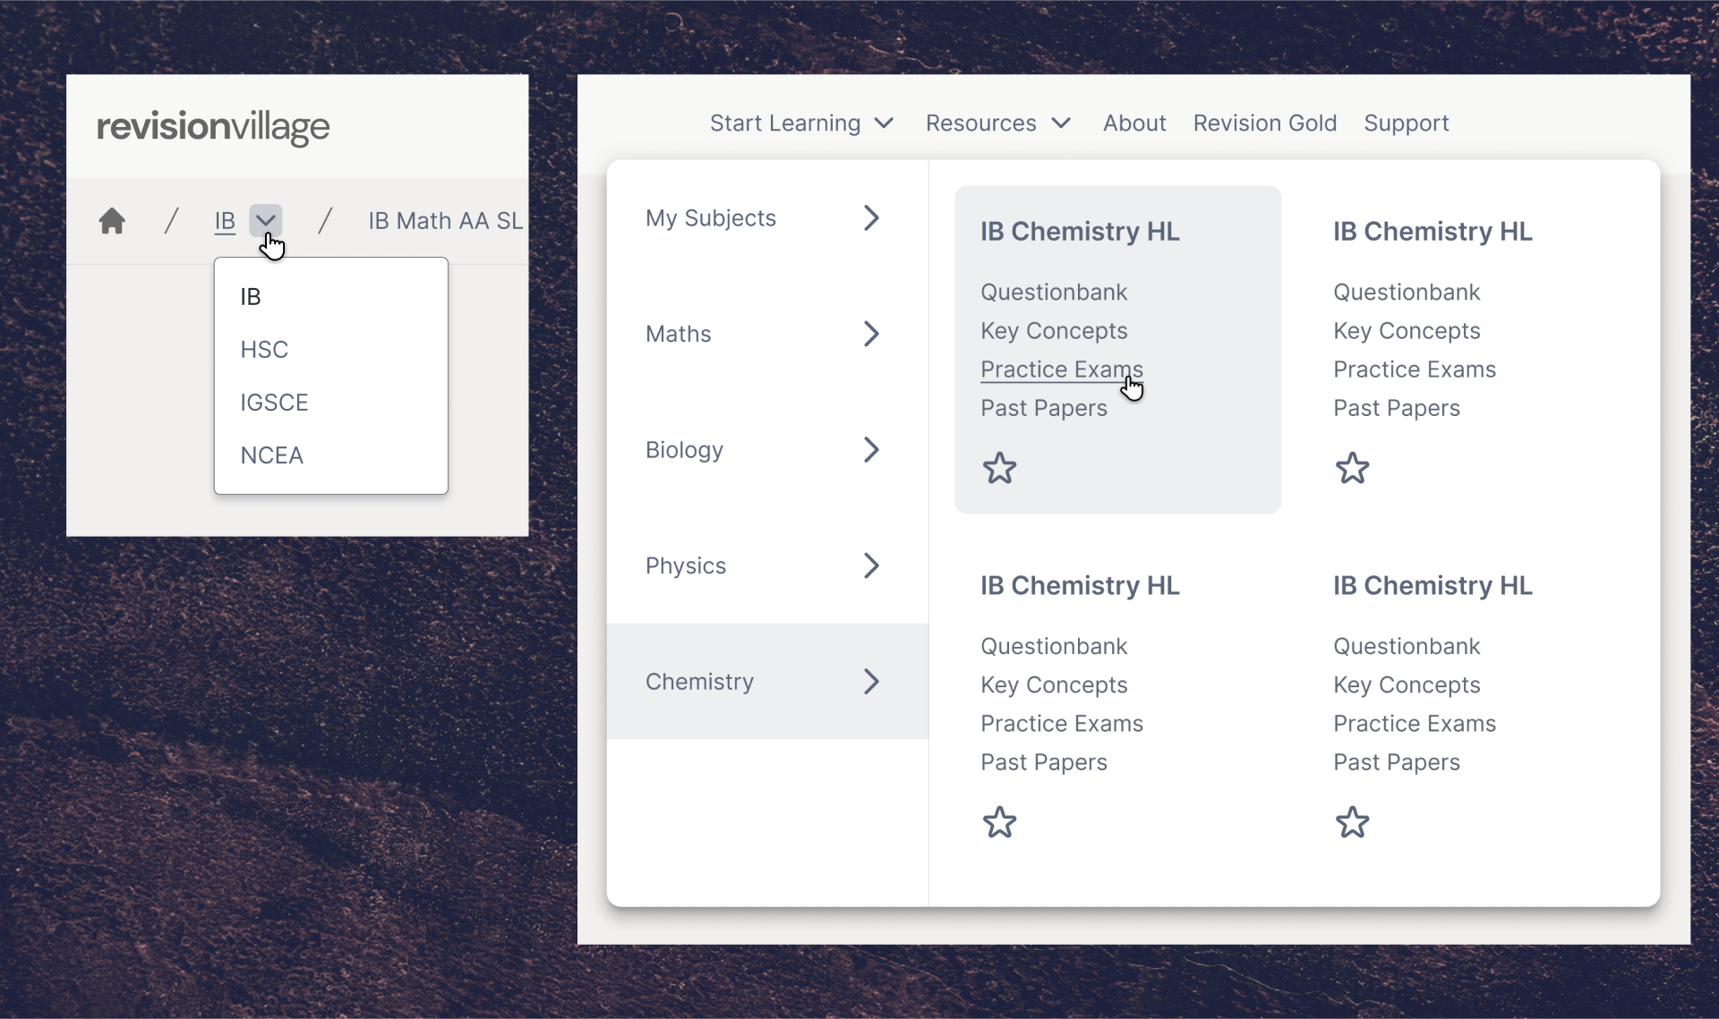Viewport: 1719px width, 1019px height.
Task: Favorite the highlighted IB Chemistry HL card
Action: (x=999, y=468)
